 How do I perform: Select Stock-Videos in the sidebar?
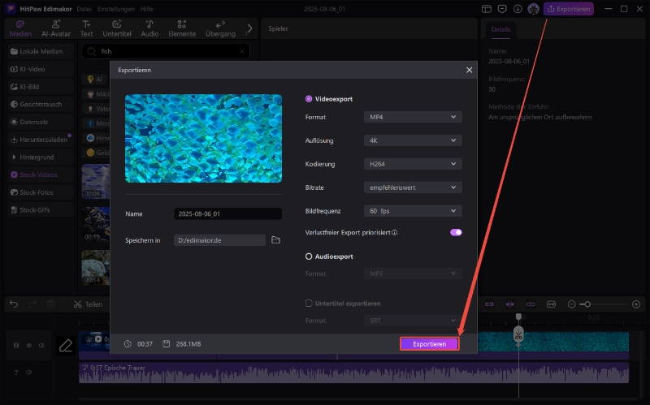pos(41,174)
